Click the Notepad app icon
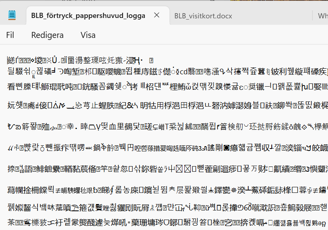328x230 pixels. pos(12,15)
